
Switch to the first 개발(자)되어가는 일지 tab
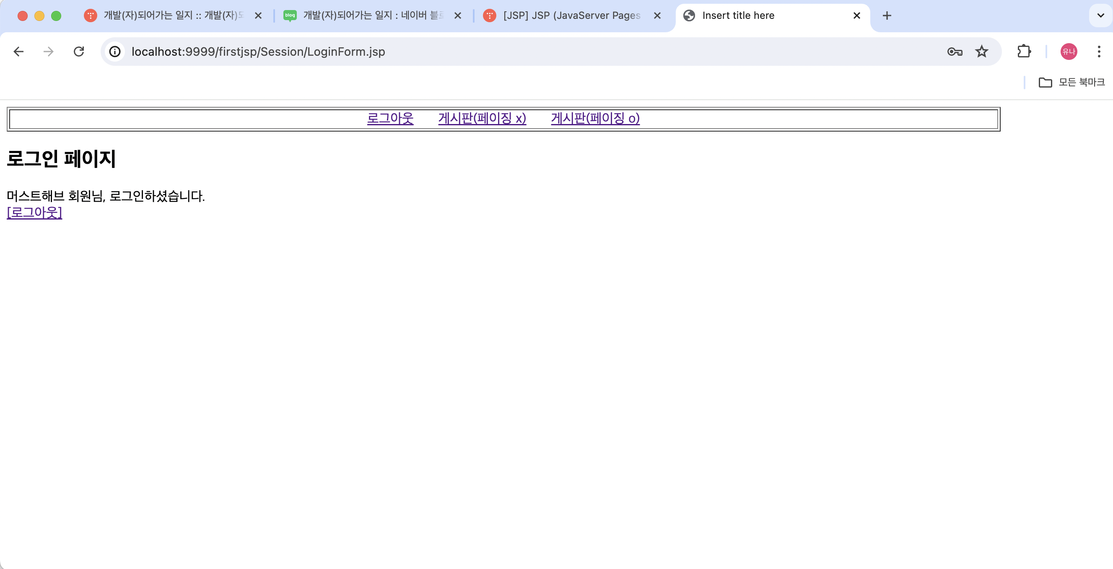point(173,16)
